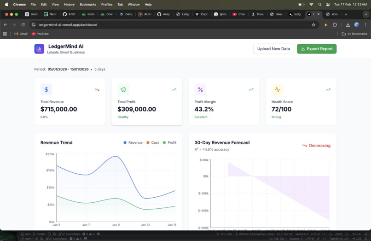Image resolution: width=371 pixels, height=241 pixels.
Task: Open the Gmail bookmark
Action: (x=21, y=34)
